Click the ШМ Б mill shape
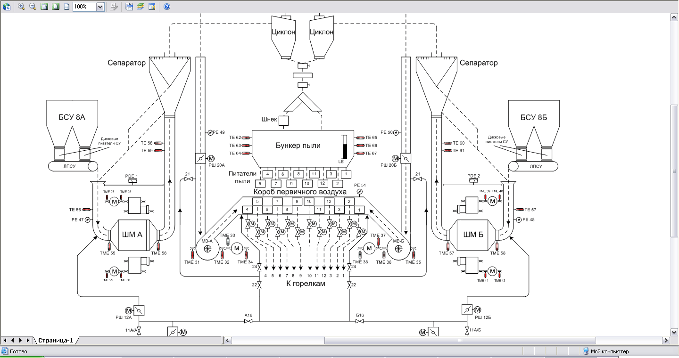The width and height of the screenshot is (679, 358). tap(473, 235)
